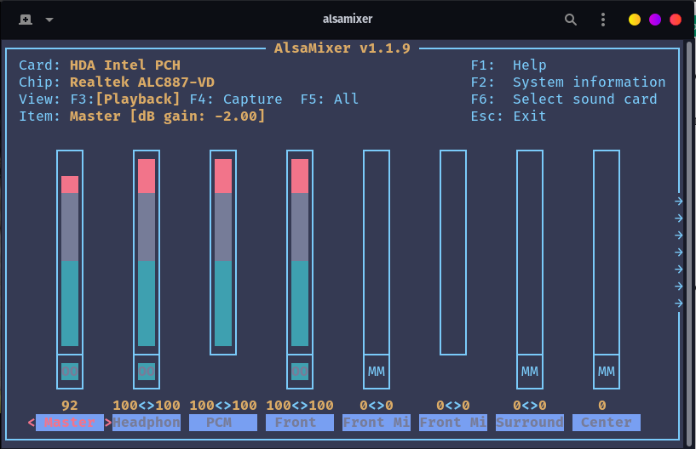The width and height of the screenshot is (696, 449).
Task: Select the Headphon channel label
Action: point(147,423)
